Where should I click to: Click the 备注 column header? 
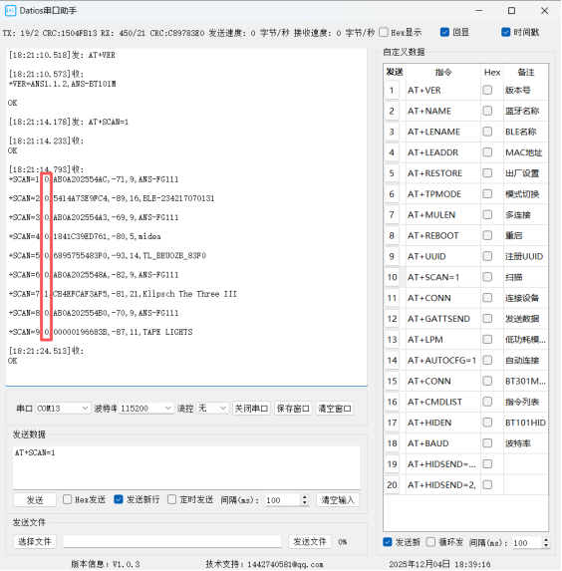(x=525, y=72)
